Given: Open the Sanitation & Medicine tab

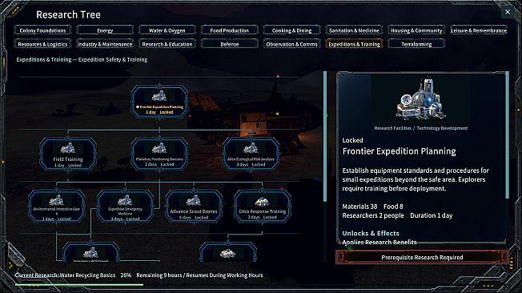Looking at the screenshot, I should (354, 30).
